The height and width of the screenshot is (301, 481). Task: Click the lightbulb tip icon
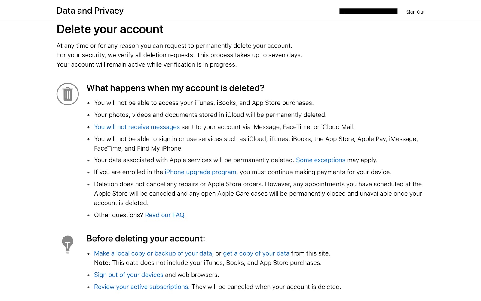click(x=68, y=244)
